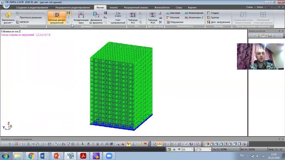Open Chrome from the taskbar
The image size is (285, 160).
point(31,155)
